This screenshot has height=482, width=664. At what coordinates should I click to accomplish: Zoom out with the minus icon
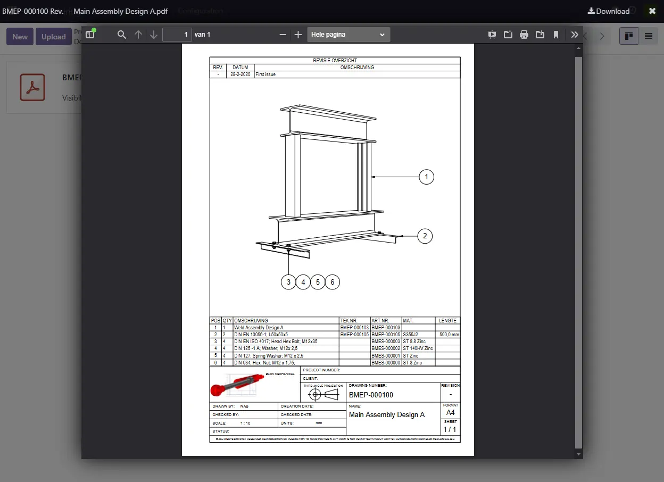pyautogui.click(x=283, y=35)
